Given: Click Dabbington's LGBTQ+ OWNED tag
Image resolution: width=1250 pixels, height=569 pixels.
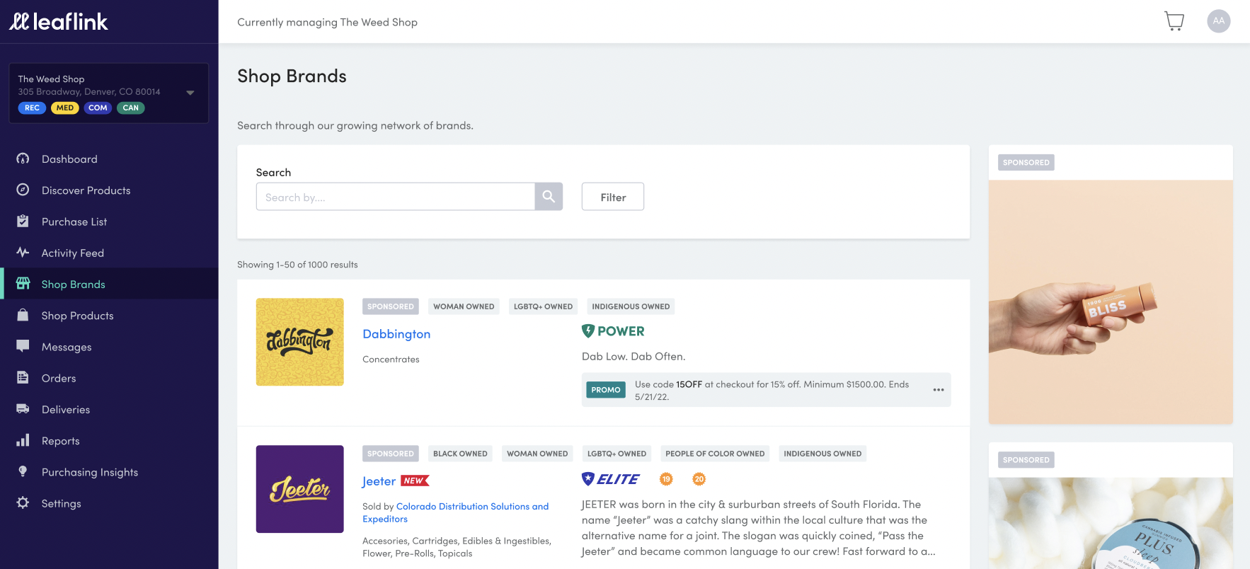Looking at the screenshot, I should [x=543, y=306].
